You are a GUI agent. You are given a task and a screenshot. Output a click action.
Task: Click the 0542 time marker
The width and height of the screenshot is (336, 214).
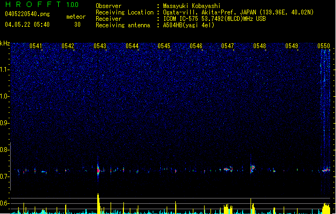tap(68, 46)
